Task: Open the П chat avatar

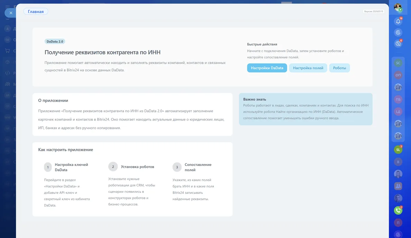Action: tap(398, 222)
